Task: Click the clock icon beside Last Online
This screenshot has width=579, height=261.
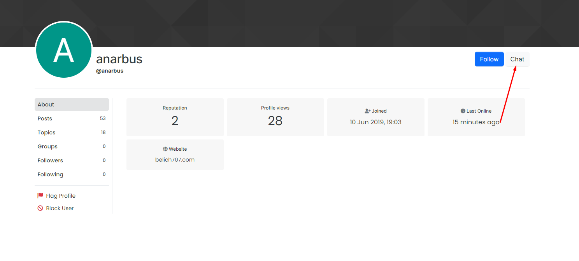Action: point(463,111)
